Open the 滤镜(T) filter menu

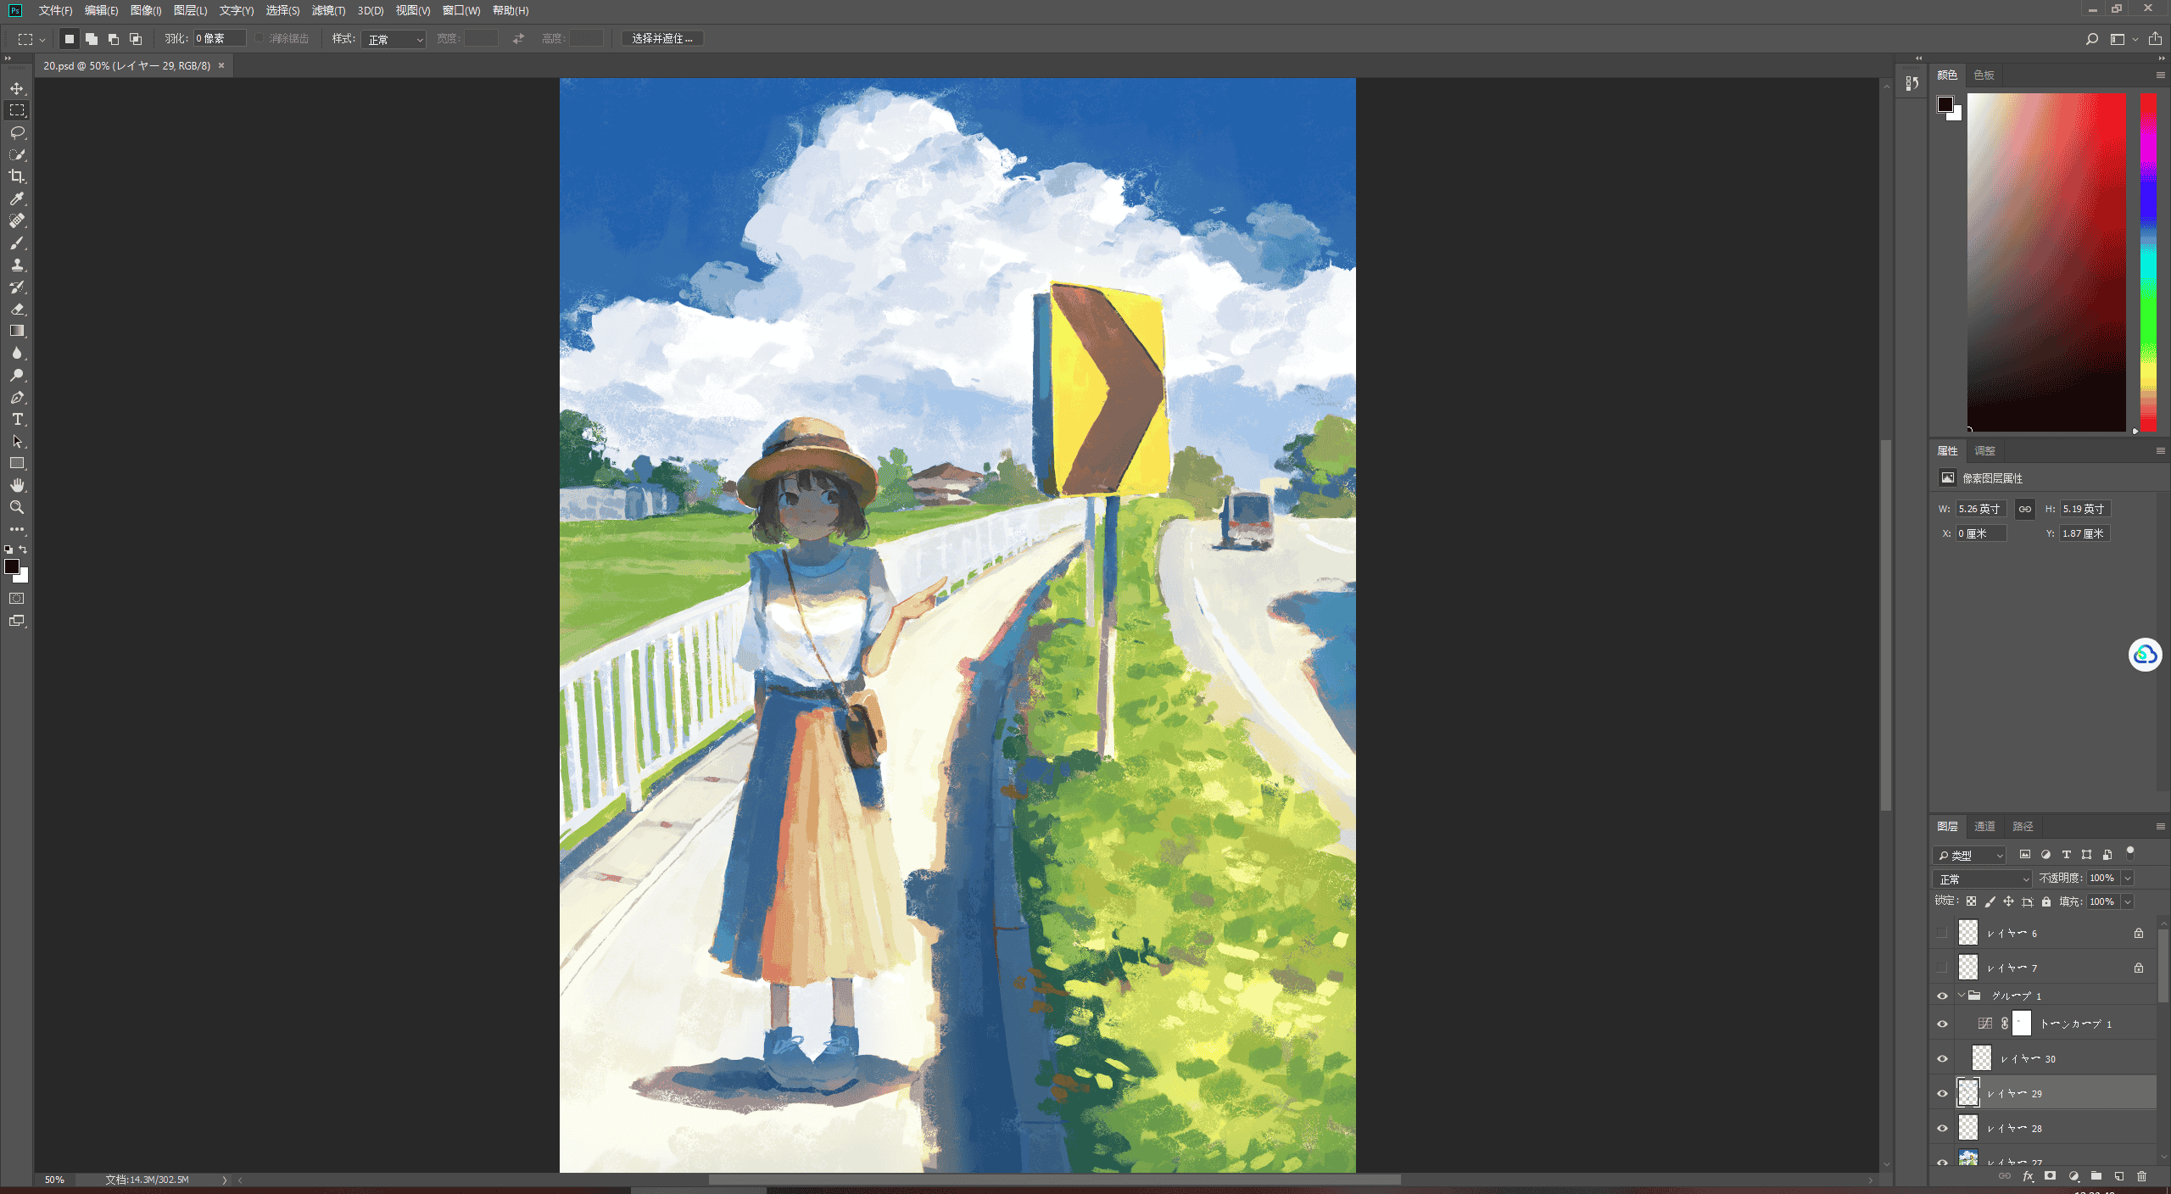coord(328,10)
